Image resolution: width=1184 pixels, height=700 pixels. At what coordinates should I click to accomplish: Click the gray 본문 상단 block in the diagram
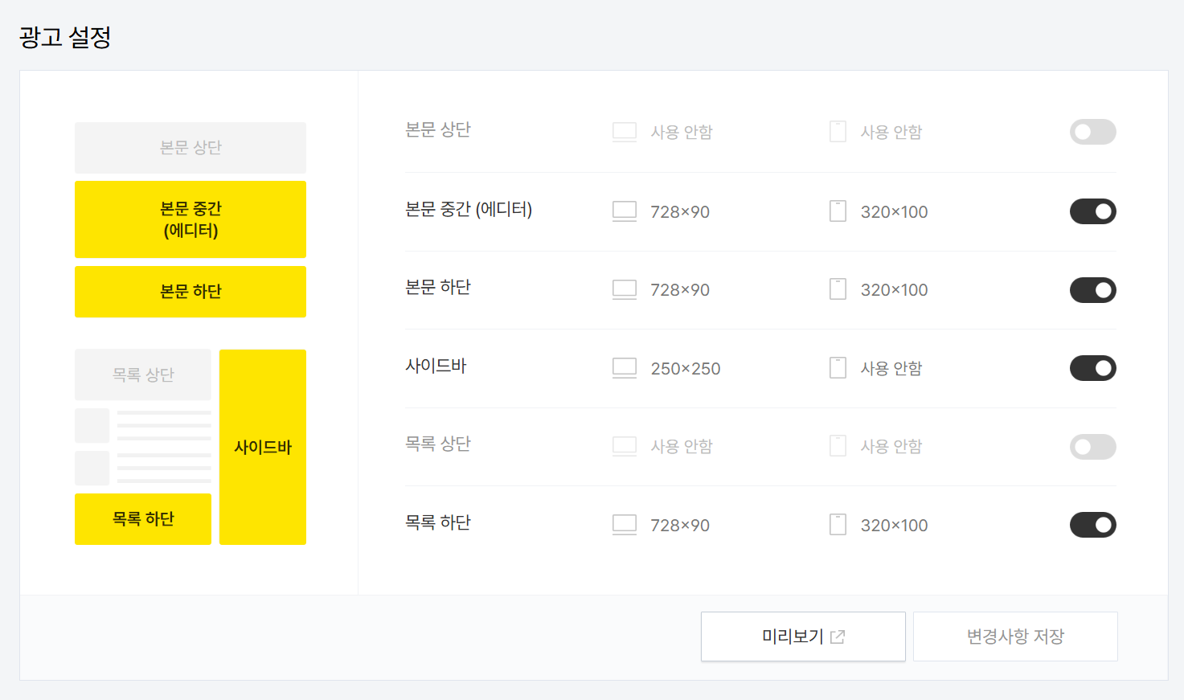click(190, 147)
